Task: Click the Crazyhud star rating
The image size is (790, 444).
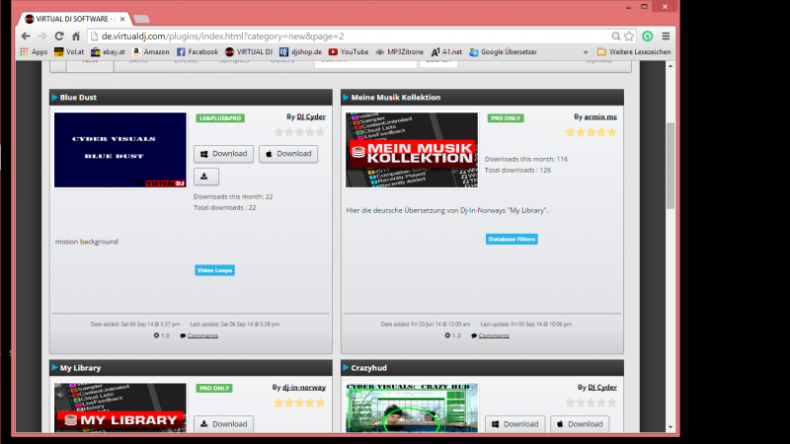Action: [x=591, y=403]
